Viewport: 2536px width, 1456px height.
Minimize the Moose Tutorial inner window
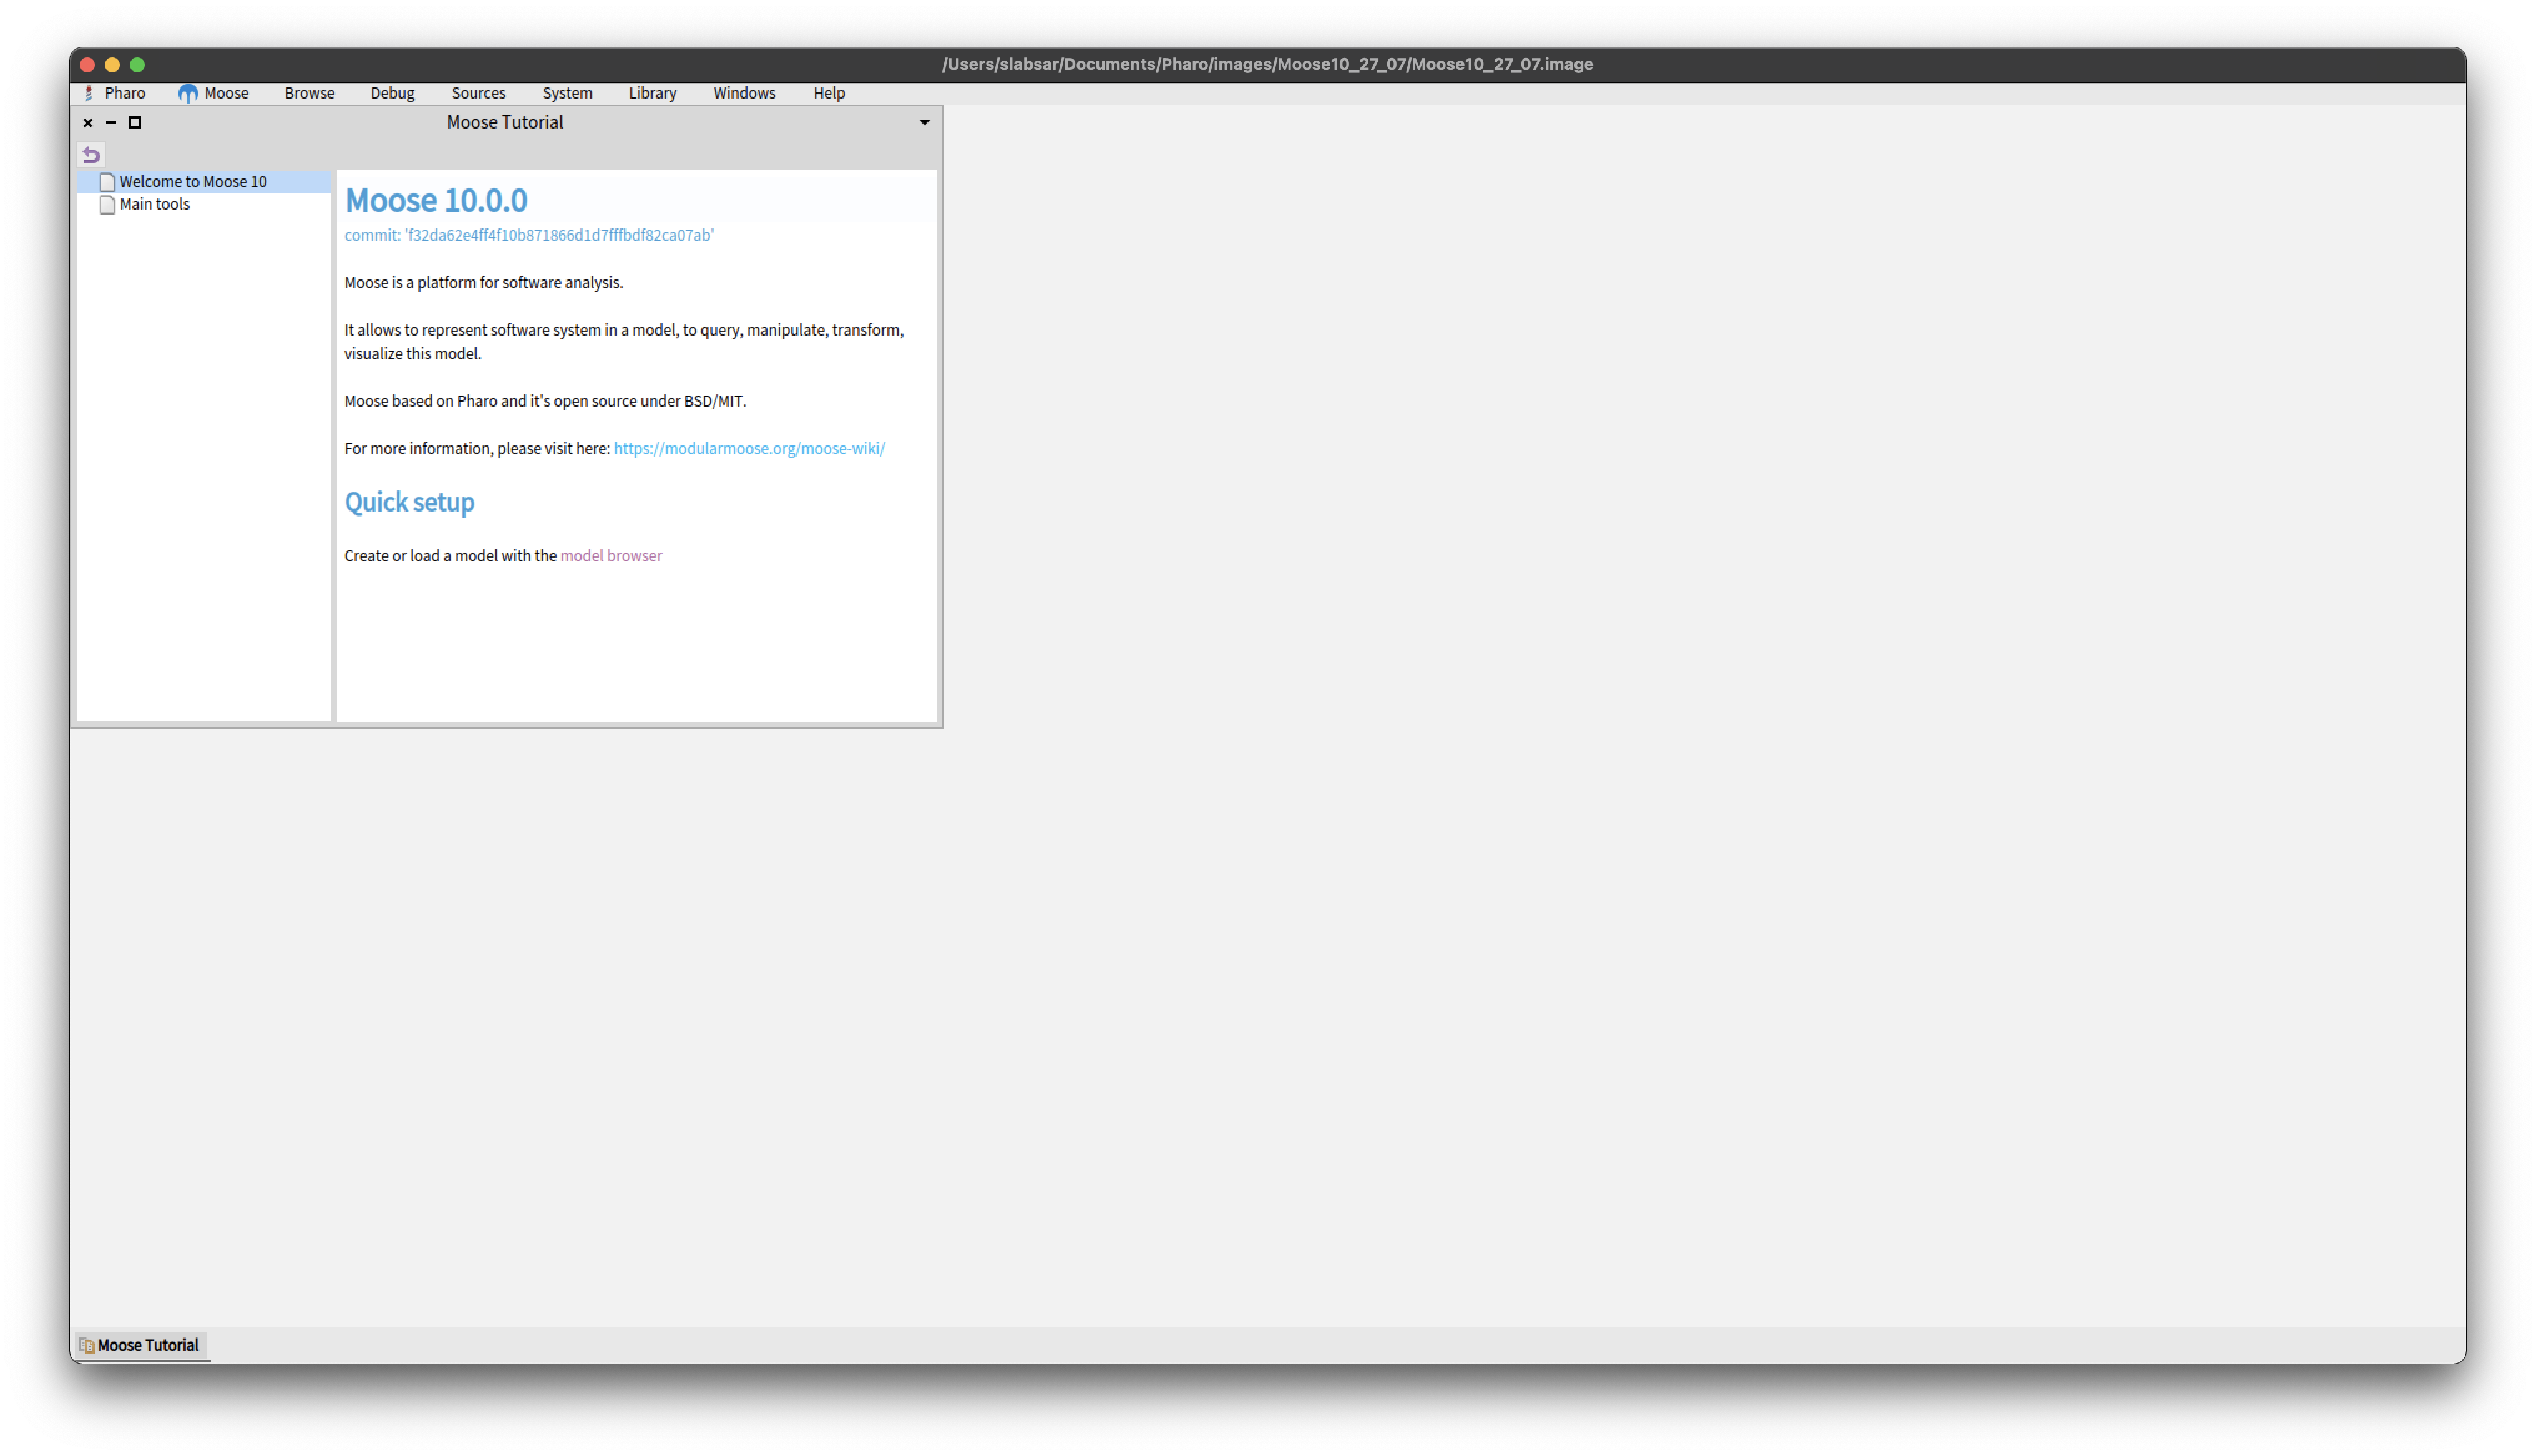111,122
